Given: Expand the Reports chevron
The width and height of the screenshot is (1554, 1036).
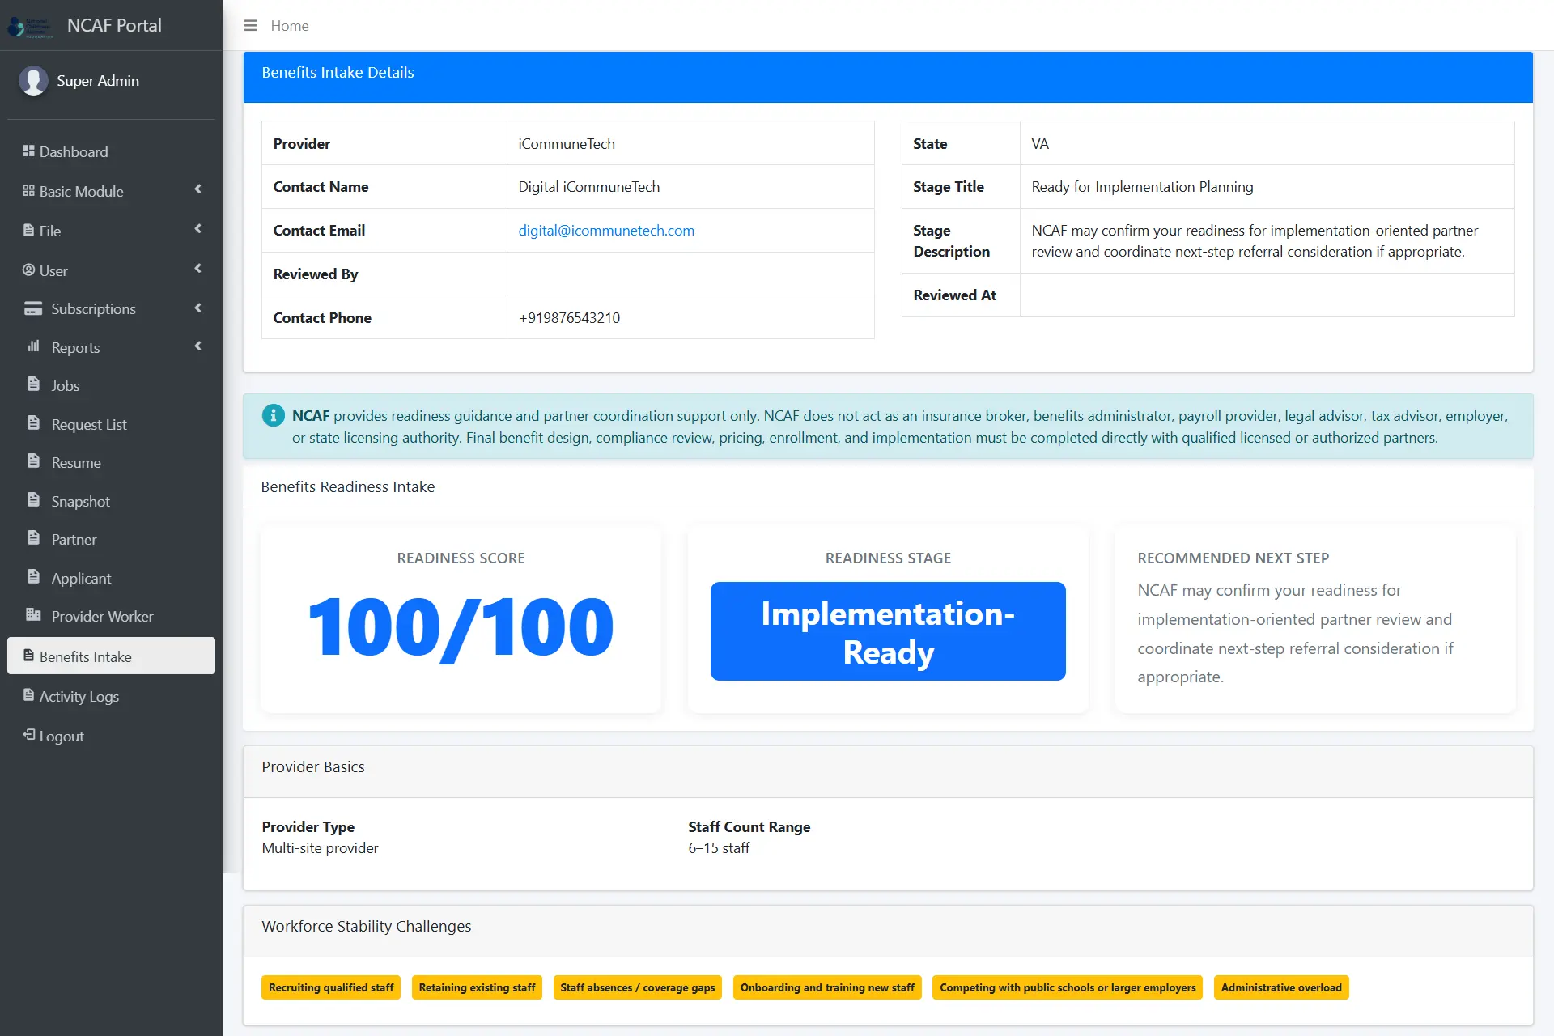Looking at the screenshot, I should tap(198, 346).
